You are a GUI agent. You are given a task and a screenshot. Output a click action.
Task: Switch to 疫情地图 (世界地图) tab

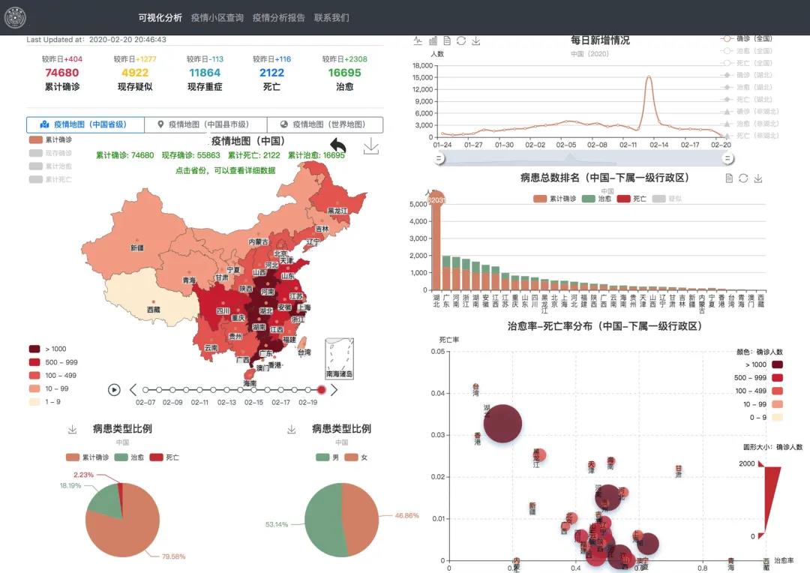tap(324, 124)
